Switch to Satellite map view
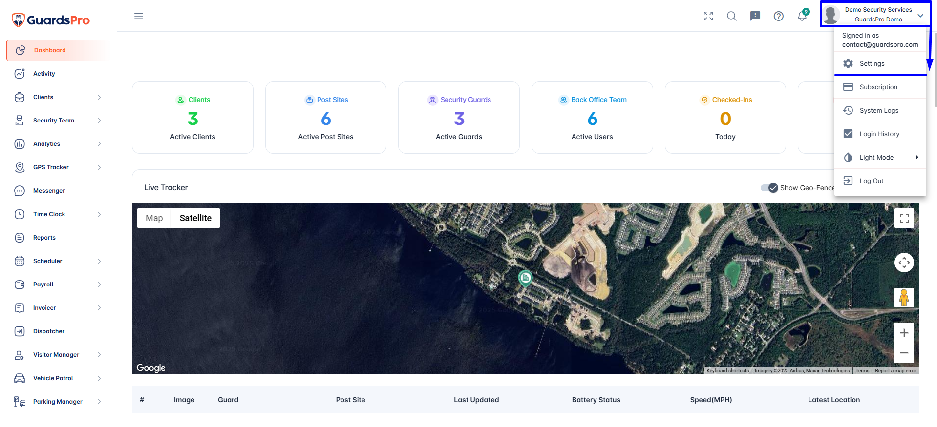 (195, 218)
